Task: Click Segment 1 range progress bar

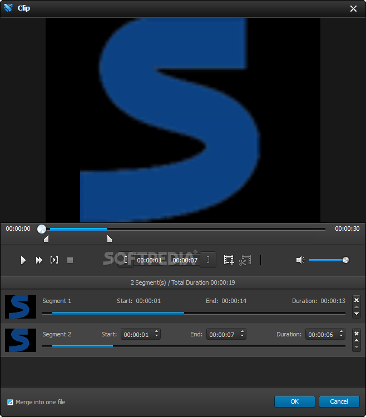Action: coord(194,313)
